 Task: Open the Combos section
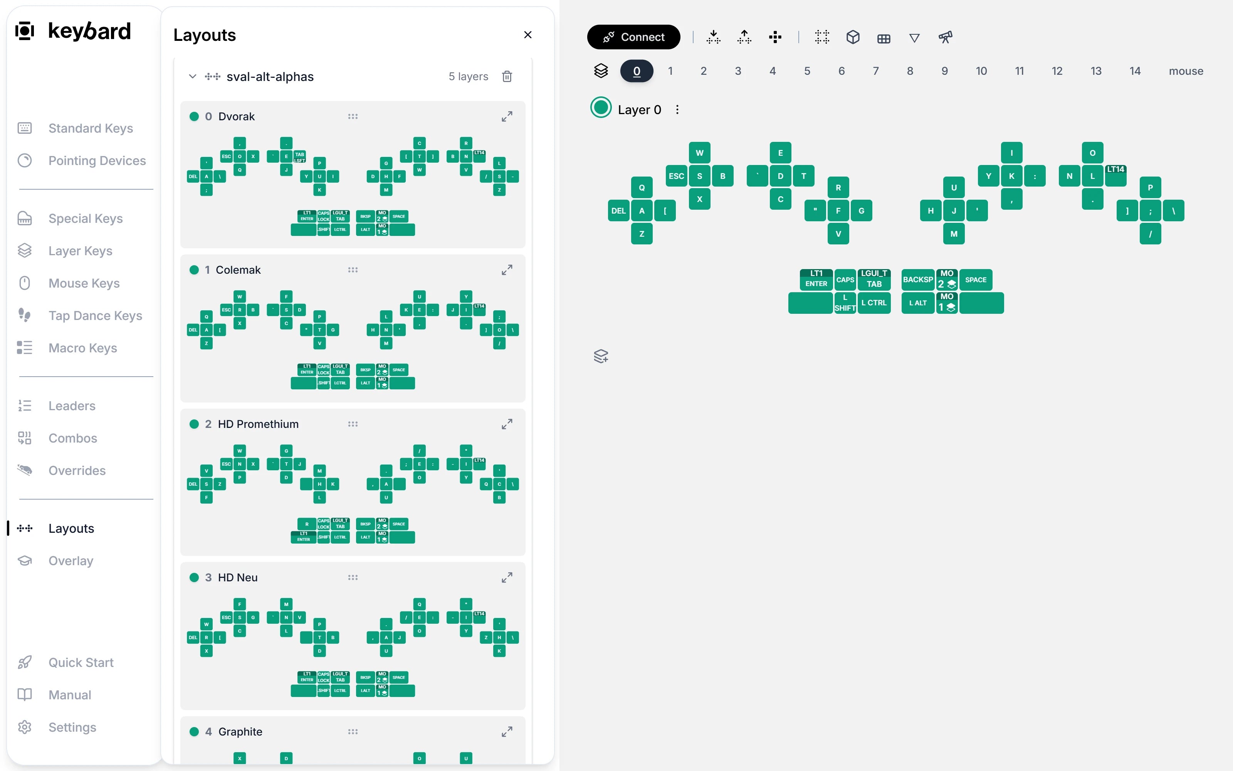pyautogui.click(x=72, y=438)
